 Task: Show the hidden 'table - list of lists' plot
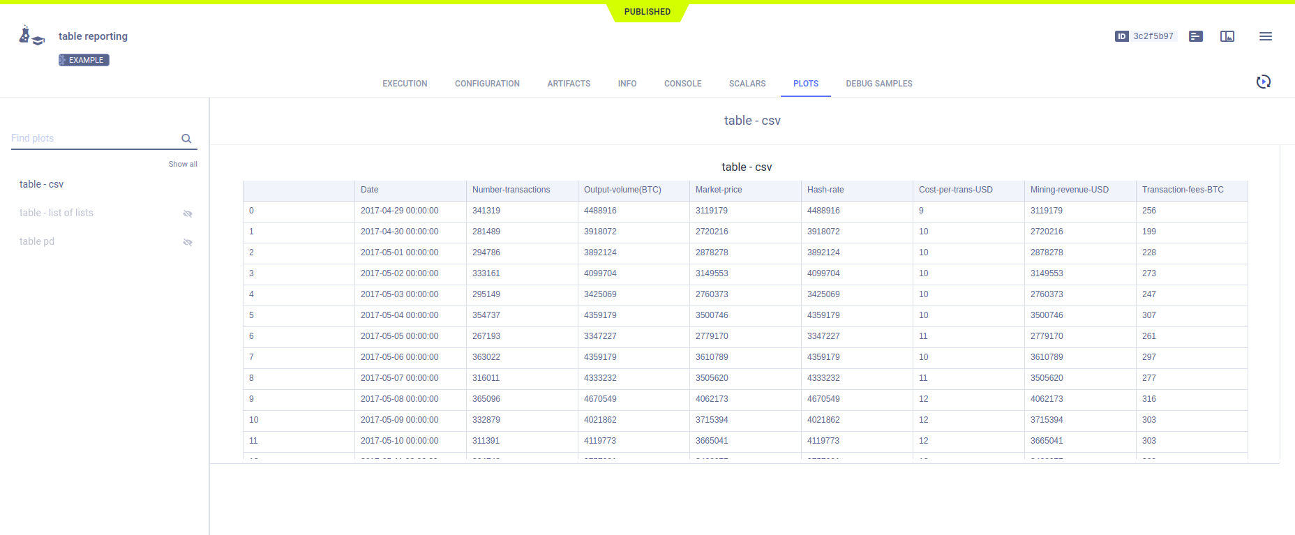(187, 213)
